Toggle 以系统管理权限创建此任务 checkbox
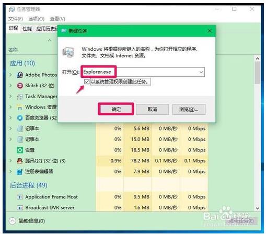 pyautogui.click(x=87, y=81)
